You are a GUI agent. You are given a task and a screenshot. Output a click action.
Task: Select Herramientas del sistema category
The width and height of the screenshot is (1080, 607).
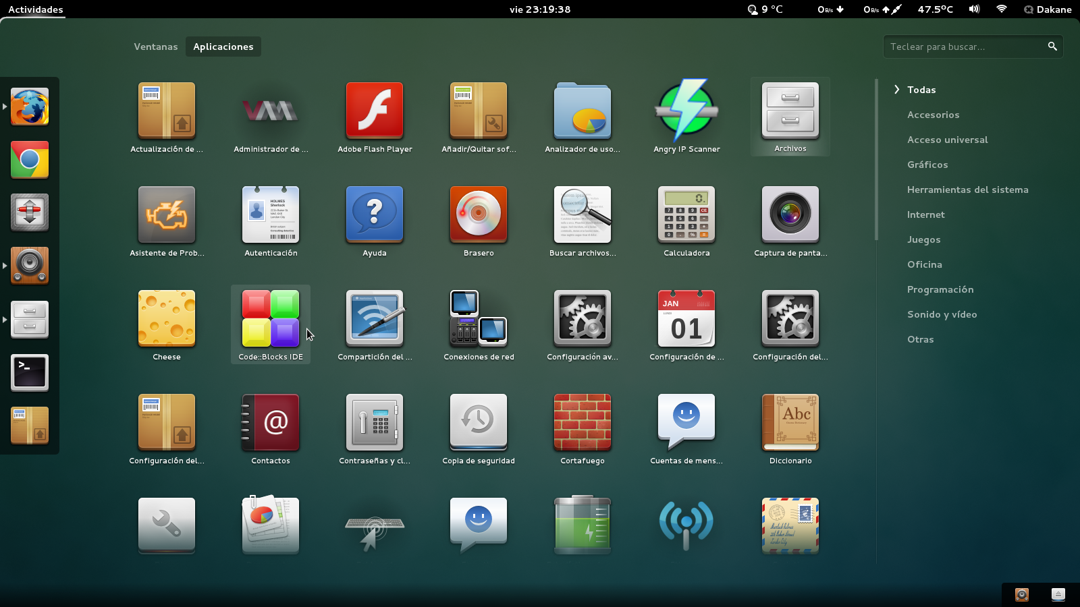(x=967, y=190)
